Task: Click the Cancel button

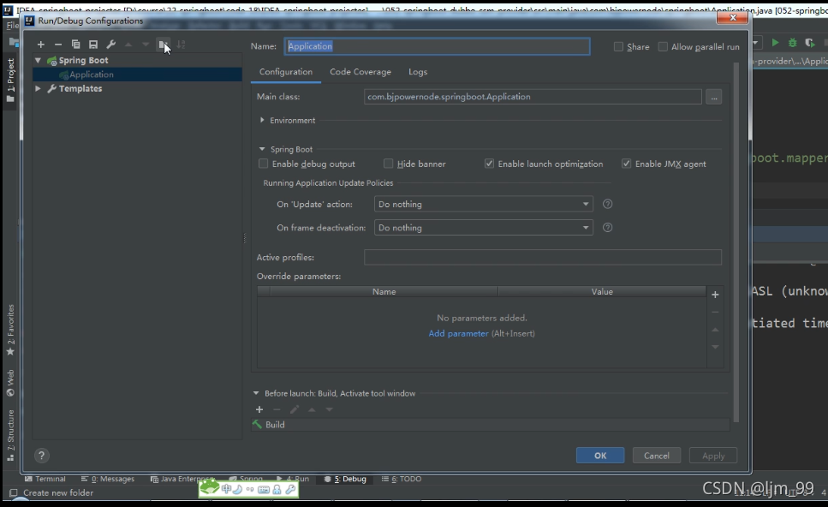Action: [657, 456]
